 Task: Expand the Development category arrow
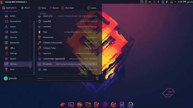(x=30, y=21)
